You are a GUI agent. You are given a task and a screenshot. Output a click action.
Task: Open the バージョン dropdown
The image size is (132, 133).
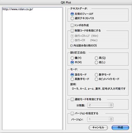[x=100, y=119]
